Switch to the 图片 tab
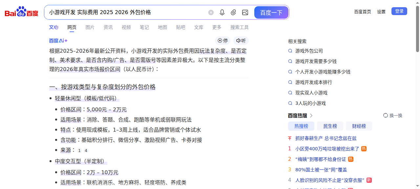The height and width of the screenshot is (189, 420). click(x=90, y=27)
